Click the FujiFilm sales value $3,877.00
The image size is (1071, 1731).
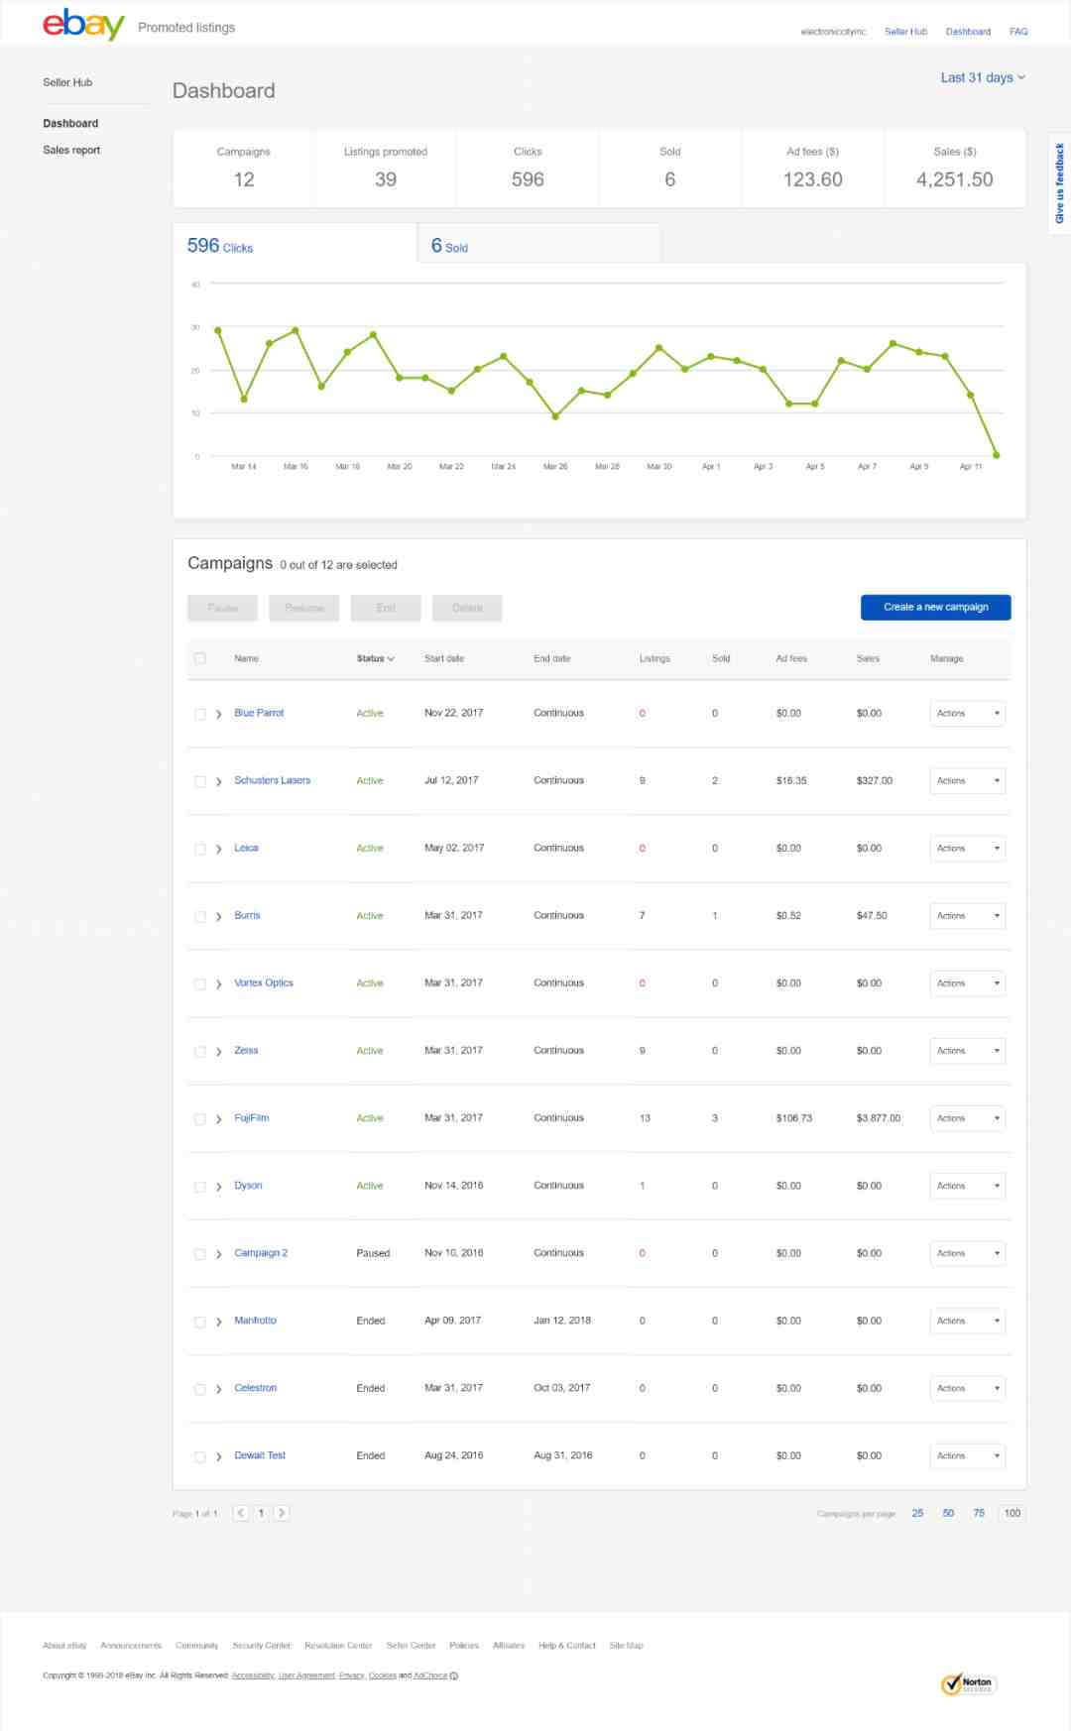879,1117
